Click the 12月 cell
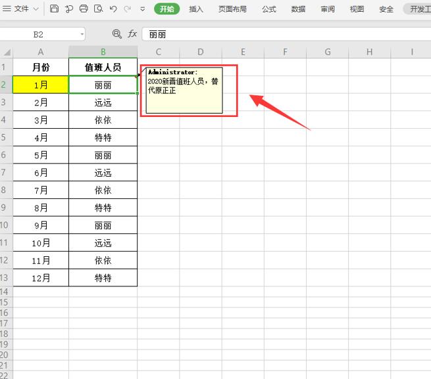431x379 pixels. point(41,278)
